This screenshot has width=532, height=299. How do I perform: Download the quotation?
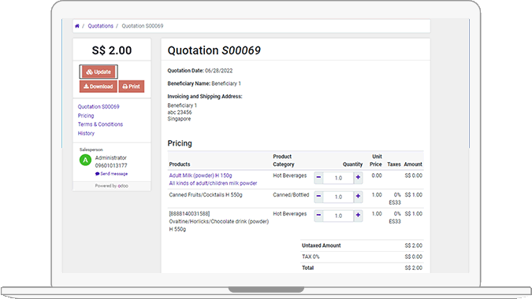coord(99,87)
